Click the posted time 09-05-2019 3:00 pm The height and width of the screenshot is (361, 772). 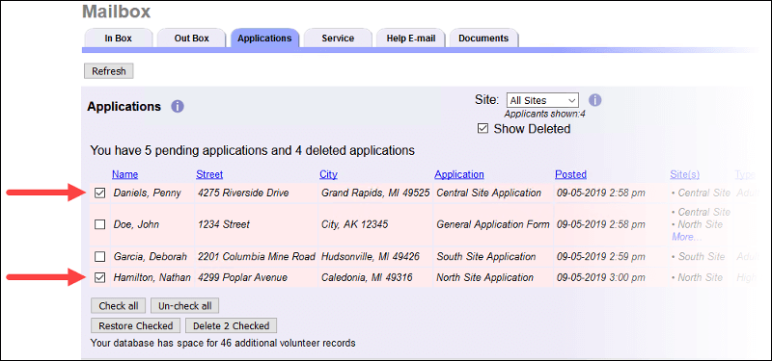coord(600,277)
